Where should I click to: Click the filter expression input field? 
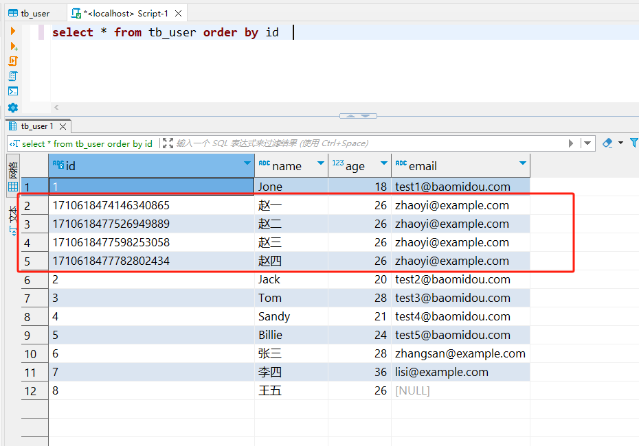[x=367, y=143]
